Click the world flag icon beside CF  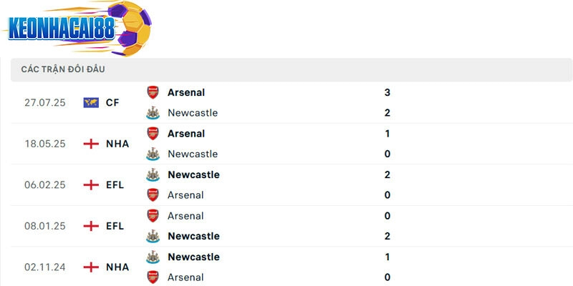[91, 102]
